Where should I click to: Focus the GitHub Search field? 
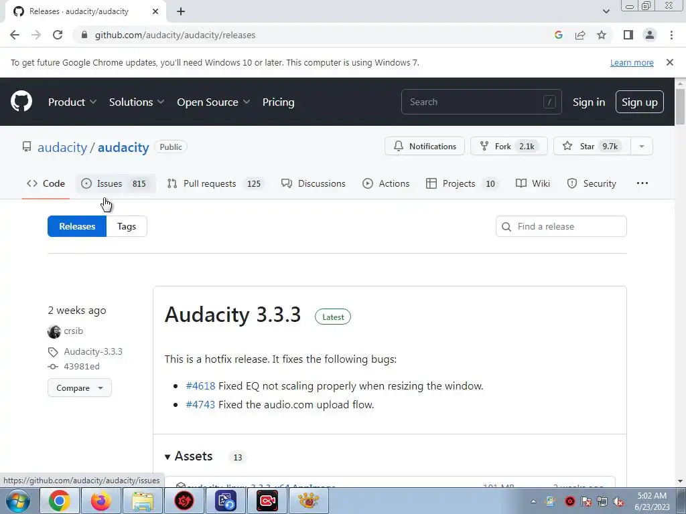pyautogui.click(x=481, y=102)
